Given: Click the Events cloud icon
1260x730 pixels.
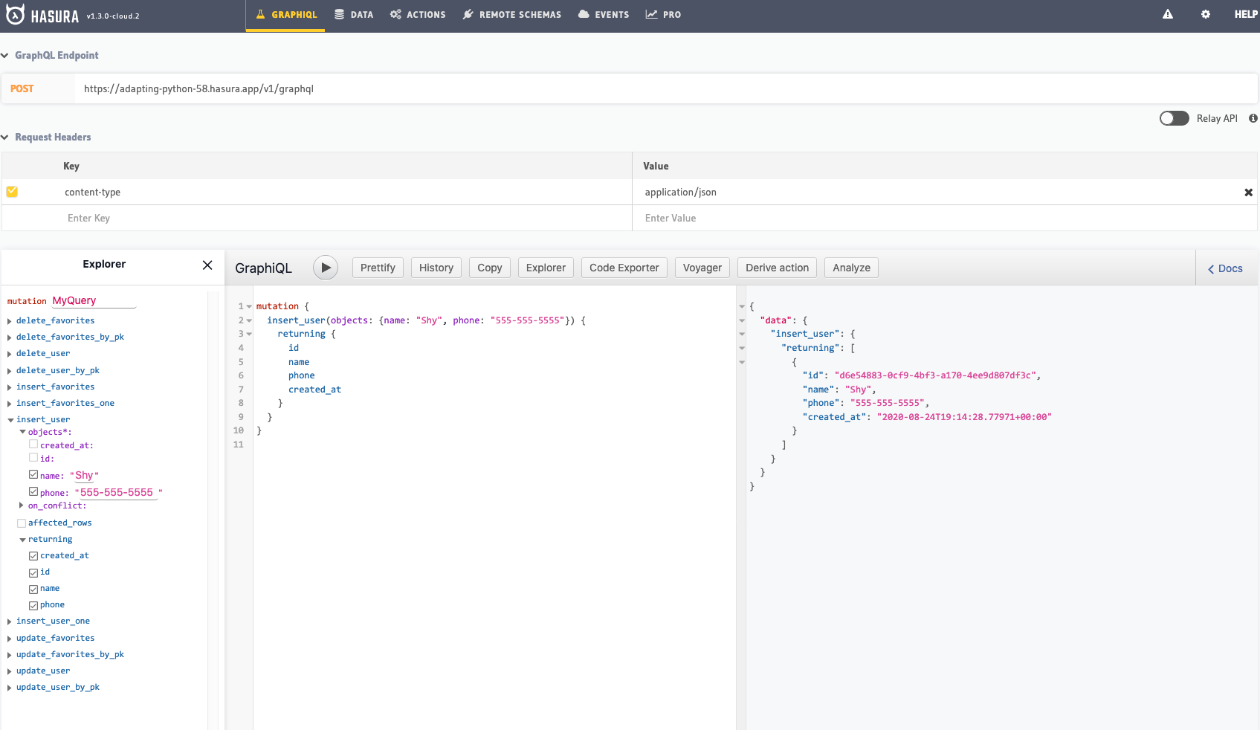Looking at the screenshot, I should (x=584, y=14).
